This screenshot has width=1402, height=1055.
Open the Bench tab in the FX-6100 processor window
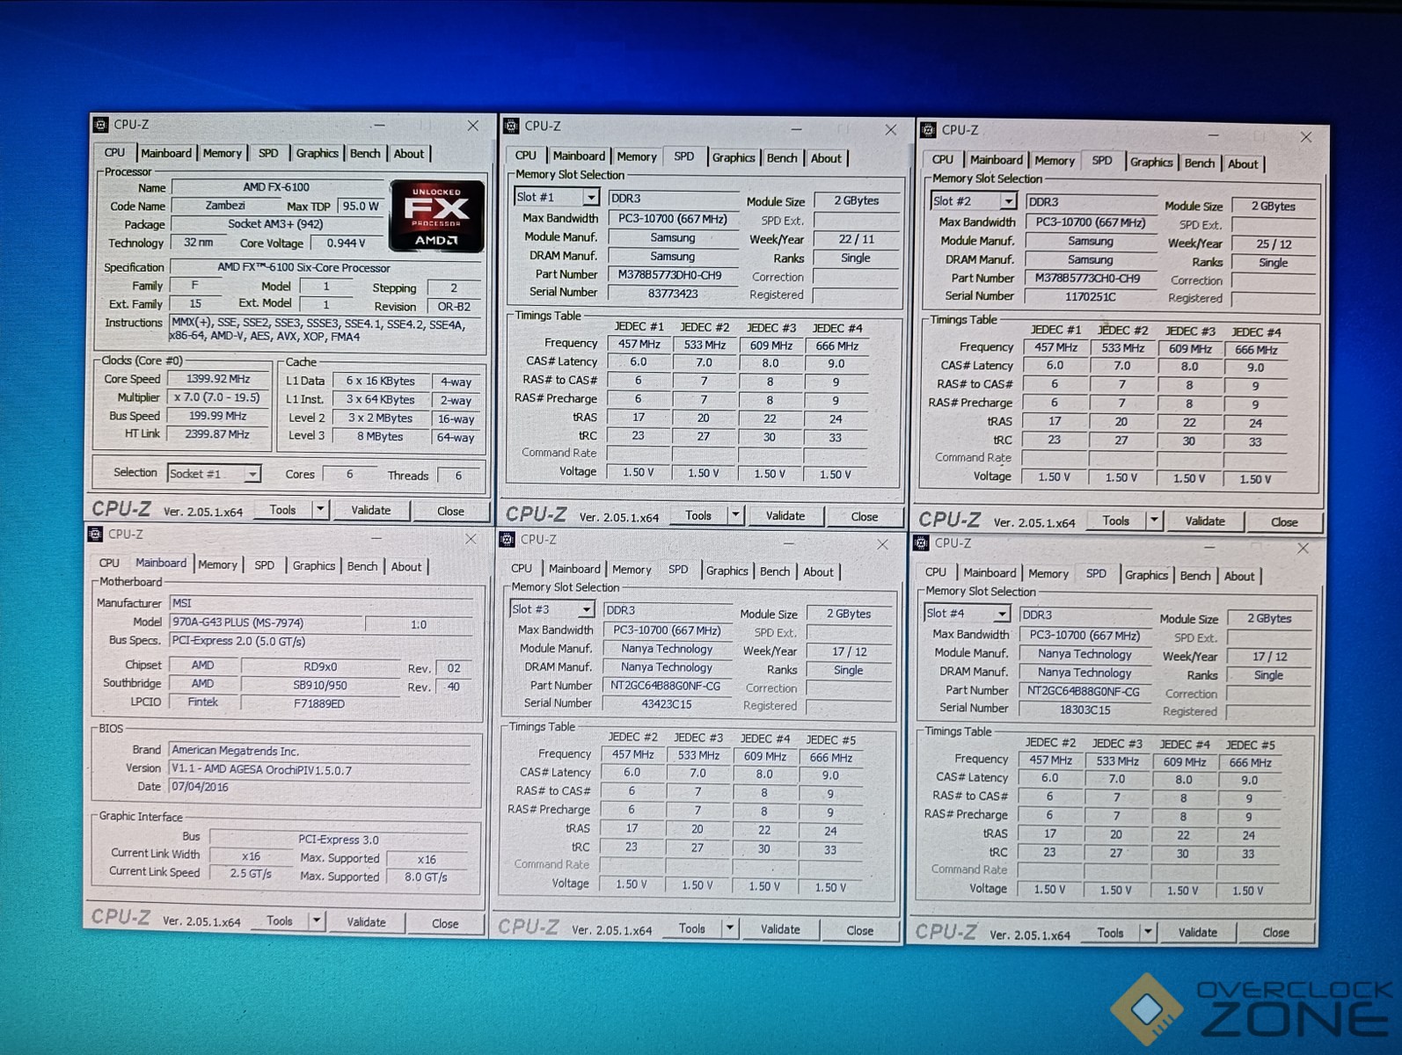[x=365, y=153]
